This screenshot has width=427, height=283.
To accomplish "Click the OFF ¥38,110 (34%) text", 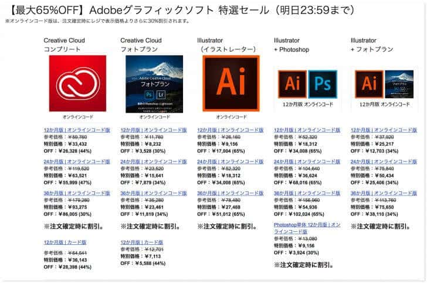I will point(374,214).
